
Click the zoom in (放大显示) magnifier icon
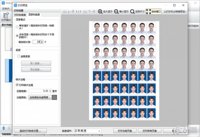tap(100, 11)
